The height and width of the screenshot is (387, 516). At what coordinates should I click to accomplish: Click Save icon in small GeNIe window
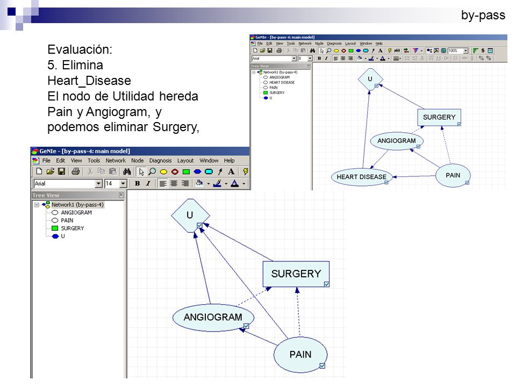pos(270,51)
